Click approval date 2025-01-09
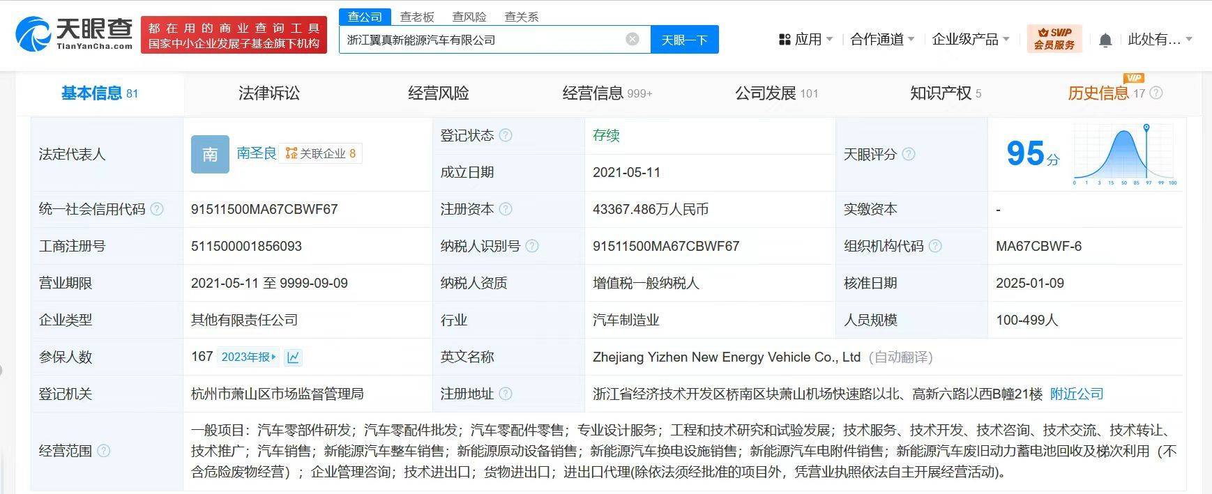This screenshot has width=1212, height=494. click(x=1030, y=283)
